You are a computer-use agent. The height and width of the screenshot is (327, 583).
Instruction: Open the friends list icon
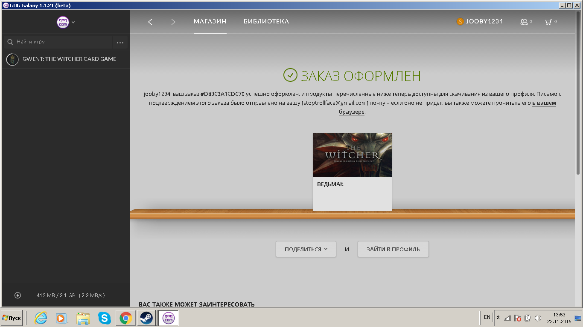point(525,22)
